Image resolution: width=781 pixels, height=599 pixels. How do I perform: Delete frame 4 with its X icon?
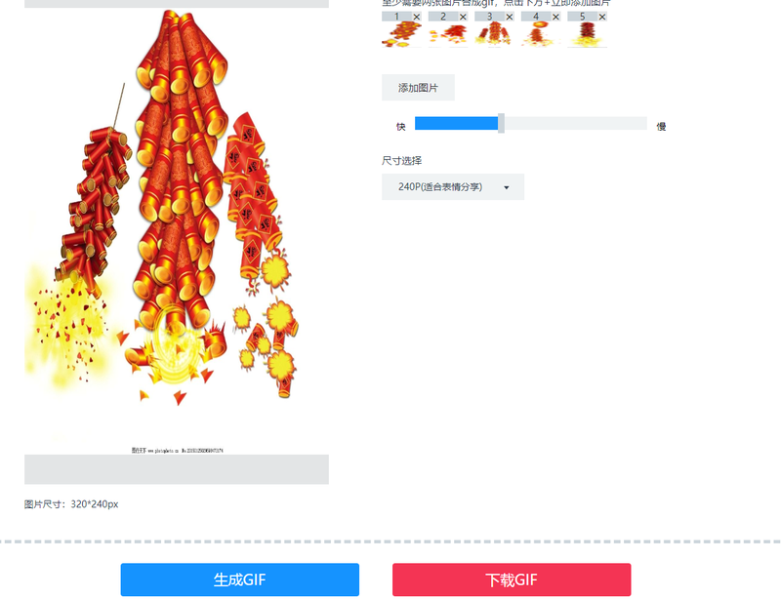pyautogui.click(x=555, y=17)
